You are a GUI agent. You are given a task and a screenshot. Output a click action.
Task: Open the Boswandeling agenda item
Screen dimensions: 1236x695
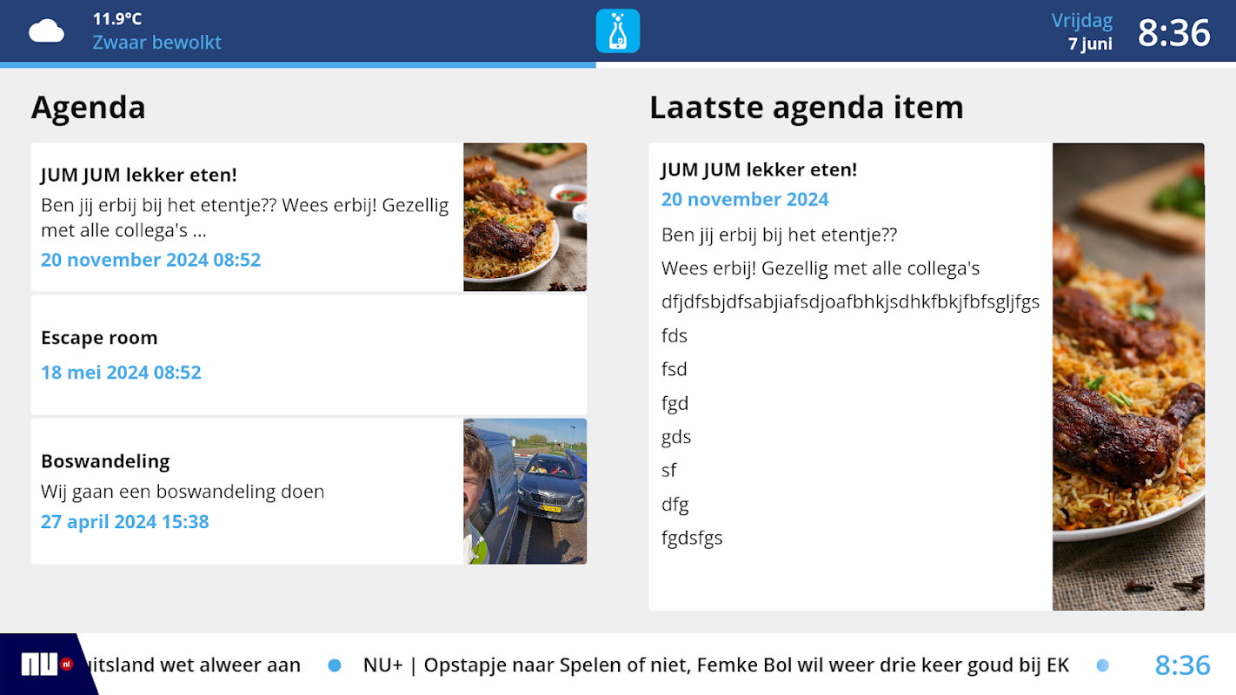[x=309, y=492]
